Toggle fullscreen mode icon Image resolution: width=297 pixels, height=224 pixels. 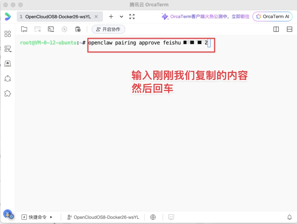click(x=132, y=17)
